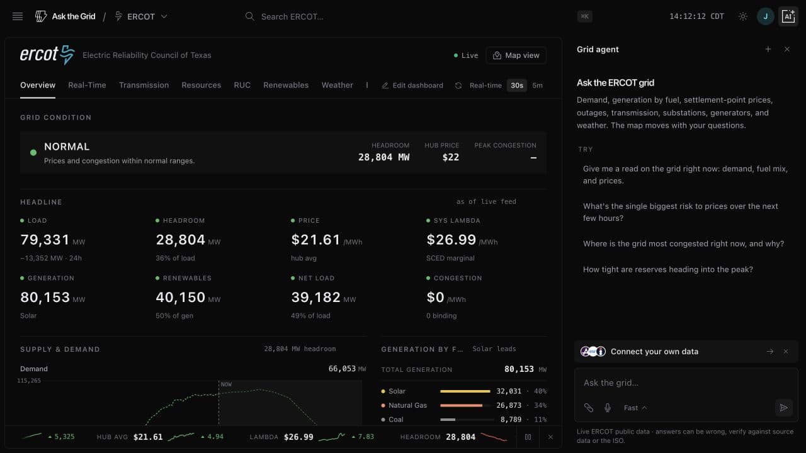This screenshot has height=453, width=806.
Task: Open the hamburger navigation menu
Action: (x=18, y=16)
